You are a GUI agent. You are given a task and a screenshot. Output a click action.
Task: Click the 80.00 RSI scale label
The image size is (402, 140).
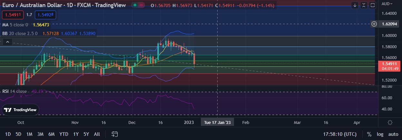pos(387,87)
